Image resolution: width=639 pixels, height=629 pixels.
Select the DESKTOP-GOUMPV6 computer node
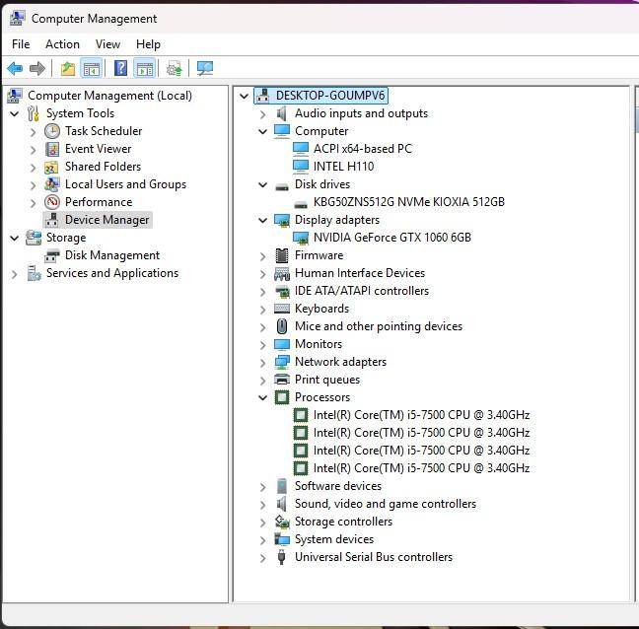pyautogui.click(x=330, y=96)
